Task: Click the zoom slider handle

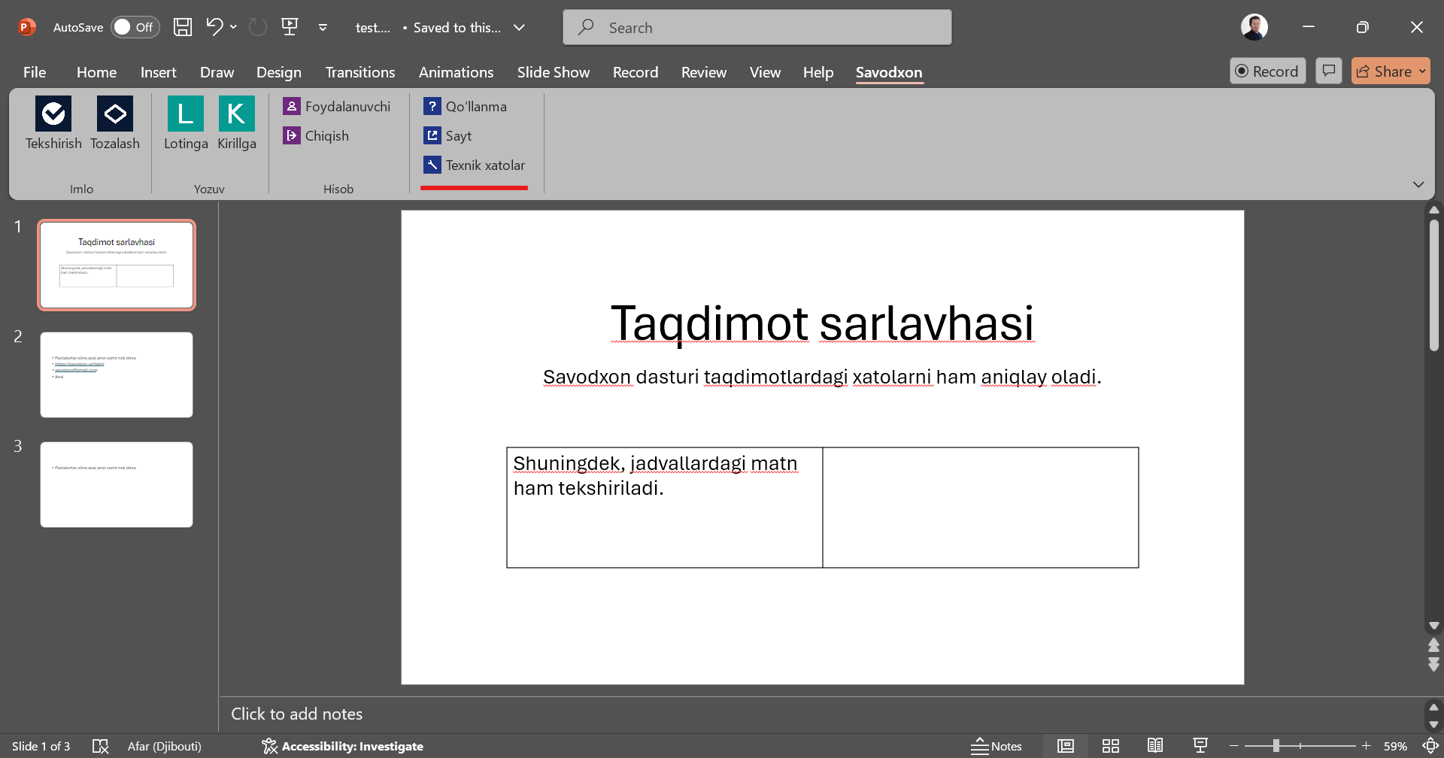Action: click(1276, 746)
